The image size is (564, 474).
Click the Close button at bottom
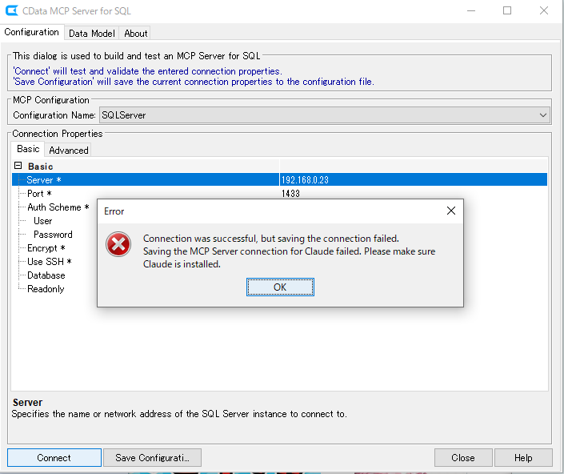pyautogui.click(x=463, y=457)
